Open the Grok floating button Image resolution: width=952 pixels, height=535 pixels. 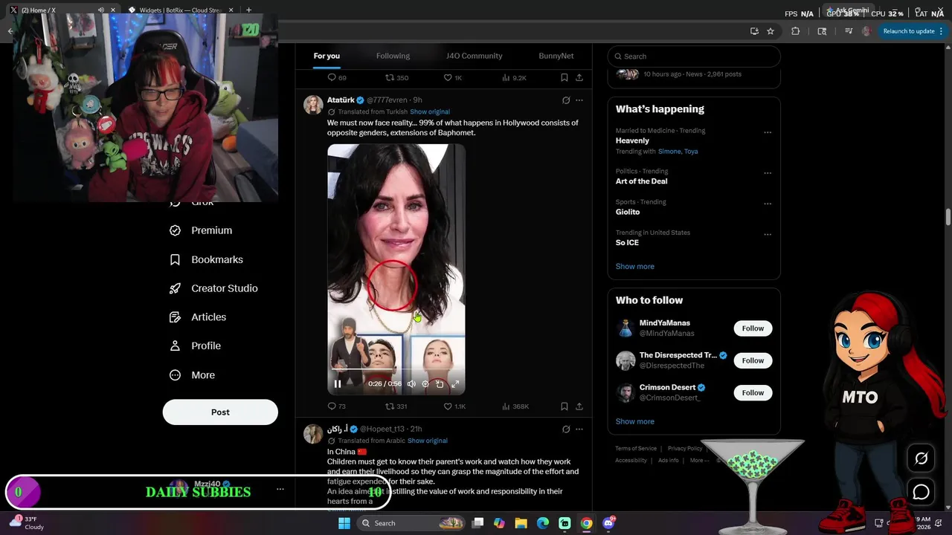tap(921, 458)
